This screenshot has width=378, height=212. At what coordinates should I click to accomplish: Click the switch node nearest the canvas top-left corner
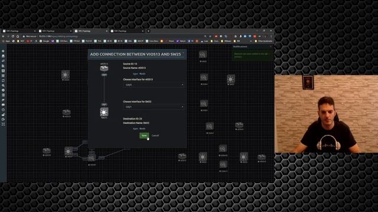point(66,75)
